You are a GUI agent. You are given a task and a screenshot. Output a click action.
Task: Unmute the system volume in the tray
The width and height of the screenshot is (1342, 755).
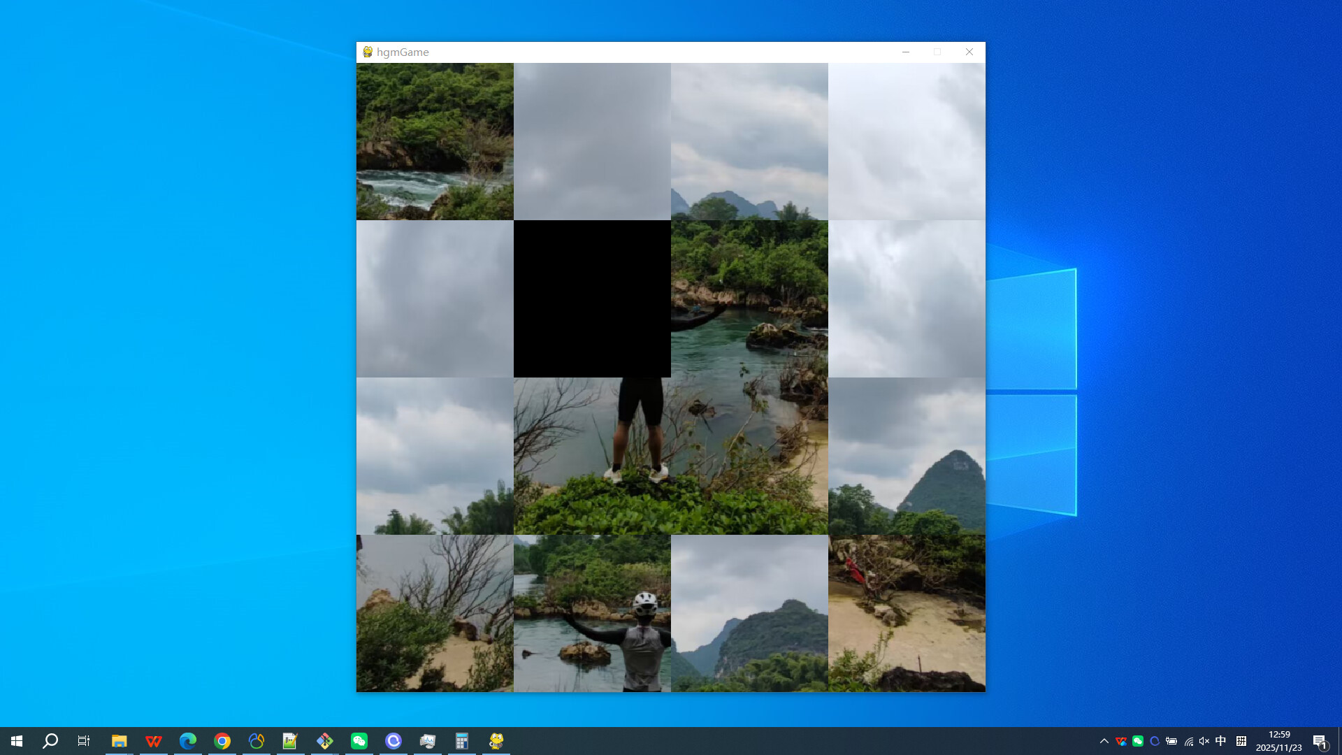1204,741
